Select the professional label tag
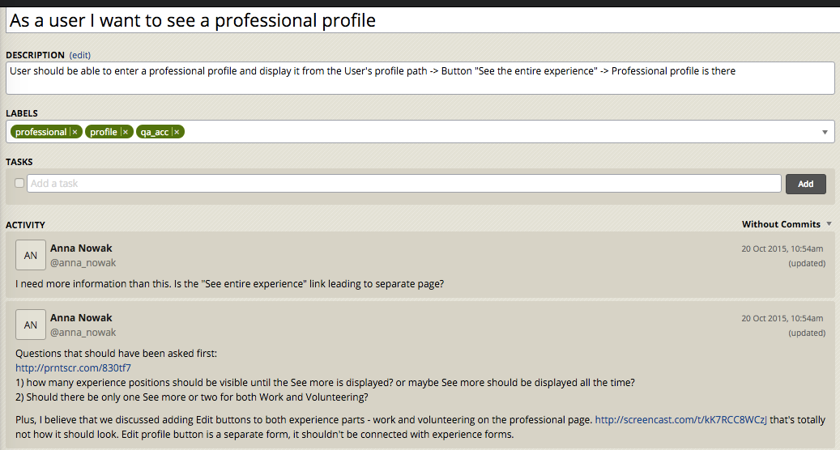The width and height of the screenshot is (840, 450). (41, 132)
